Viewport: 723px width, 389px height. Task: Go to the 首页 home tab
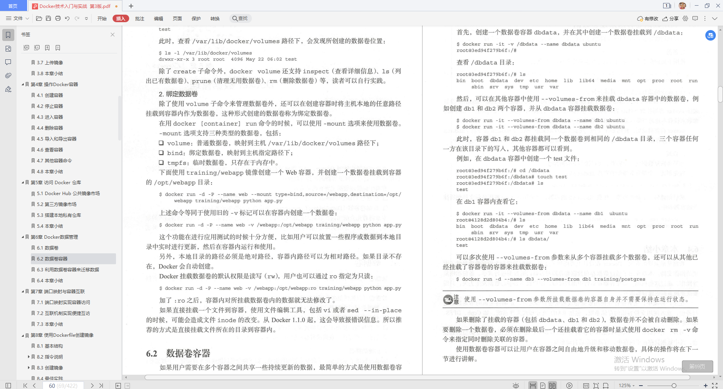(x=13, y=6)
